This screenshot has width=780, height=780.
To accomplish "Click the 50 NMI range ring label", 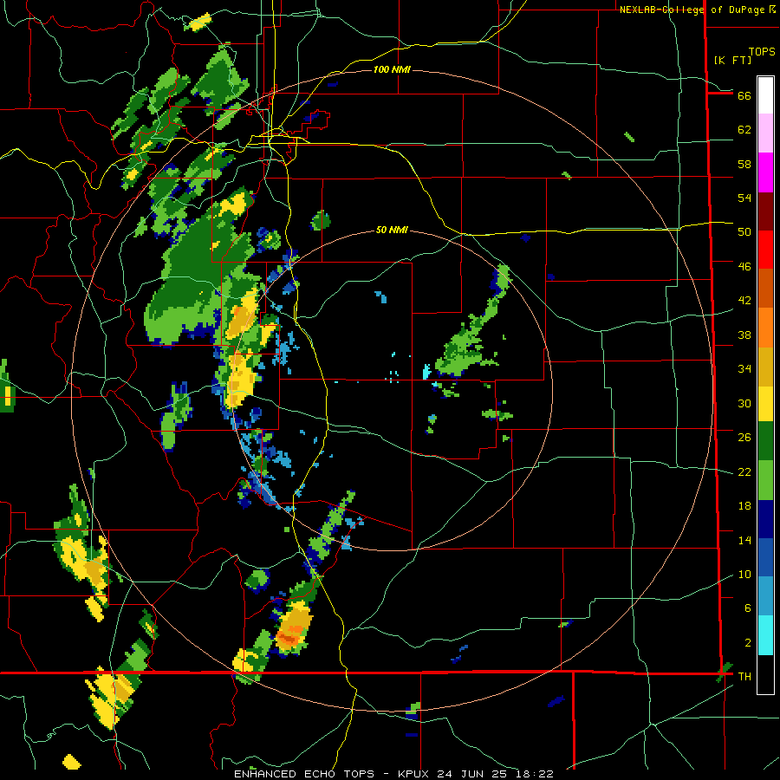I will point(392,230).
